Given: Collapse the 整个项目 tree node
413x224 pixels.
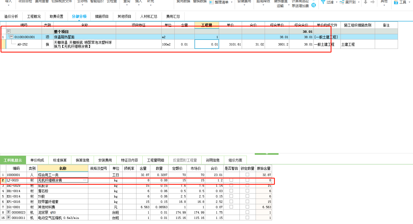Looking at the screenshot, I should pyautogui.click(x=9, y=31).
